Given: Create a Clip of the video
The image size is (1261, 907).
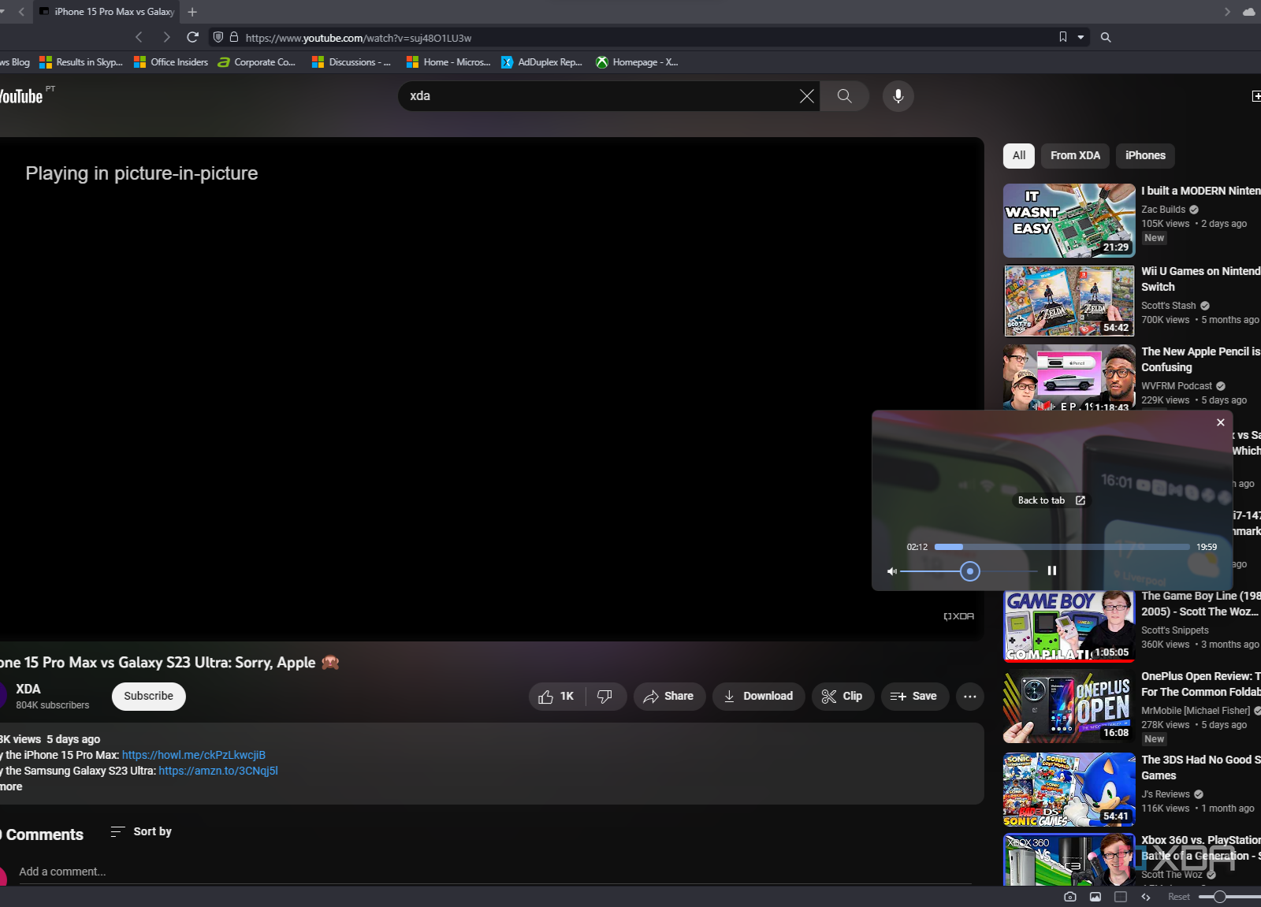Looking at the screenshot, I should 843,697.
